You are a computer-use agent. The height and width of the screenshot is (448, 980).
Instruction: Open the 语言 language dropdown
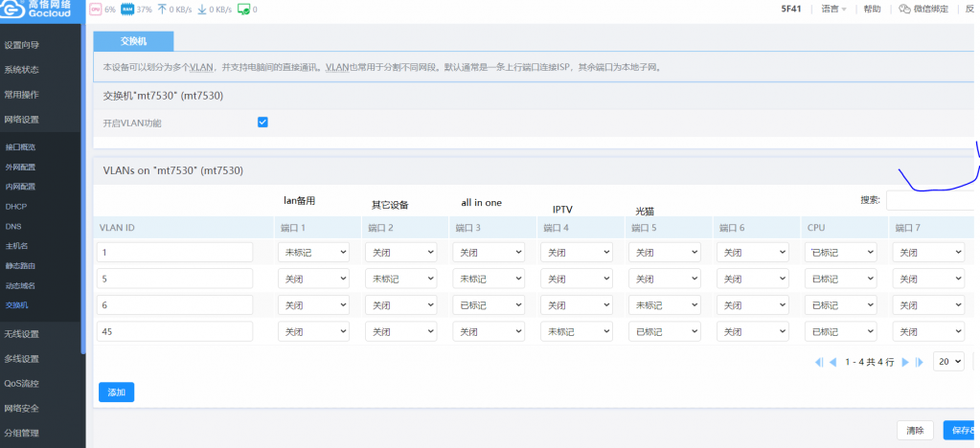(833, 9)
